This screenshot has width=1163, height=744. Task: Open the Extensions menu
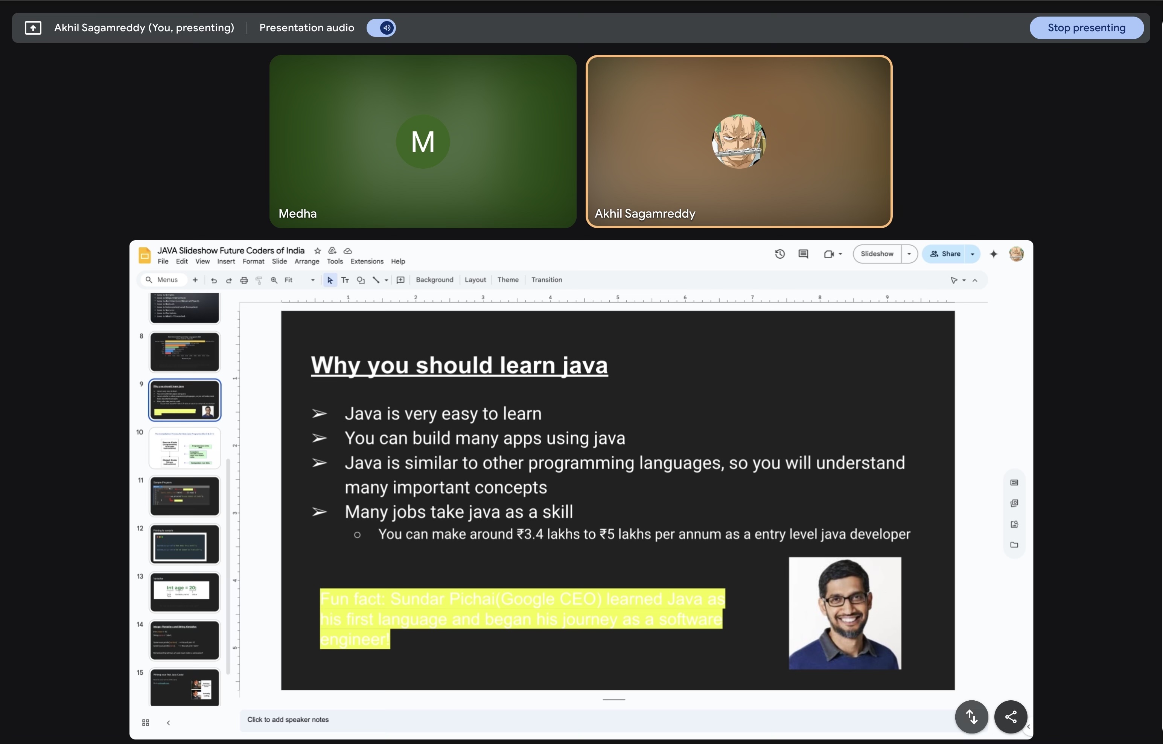(367, 261)
